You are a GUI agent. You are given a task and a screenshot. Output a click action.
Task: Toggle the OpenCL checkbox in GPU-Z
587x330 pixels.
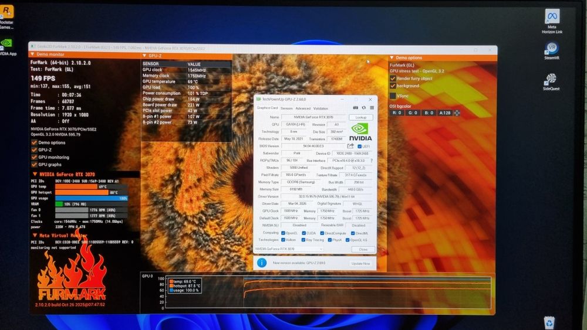(x=283, y=233)
